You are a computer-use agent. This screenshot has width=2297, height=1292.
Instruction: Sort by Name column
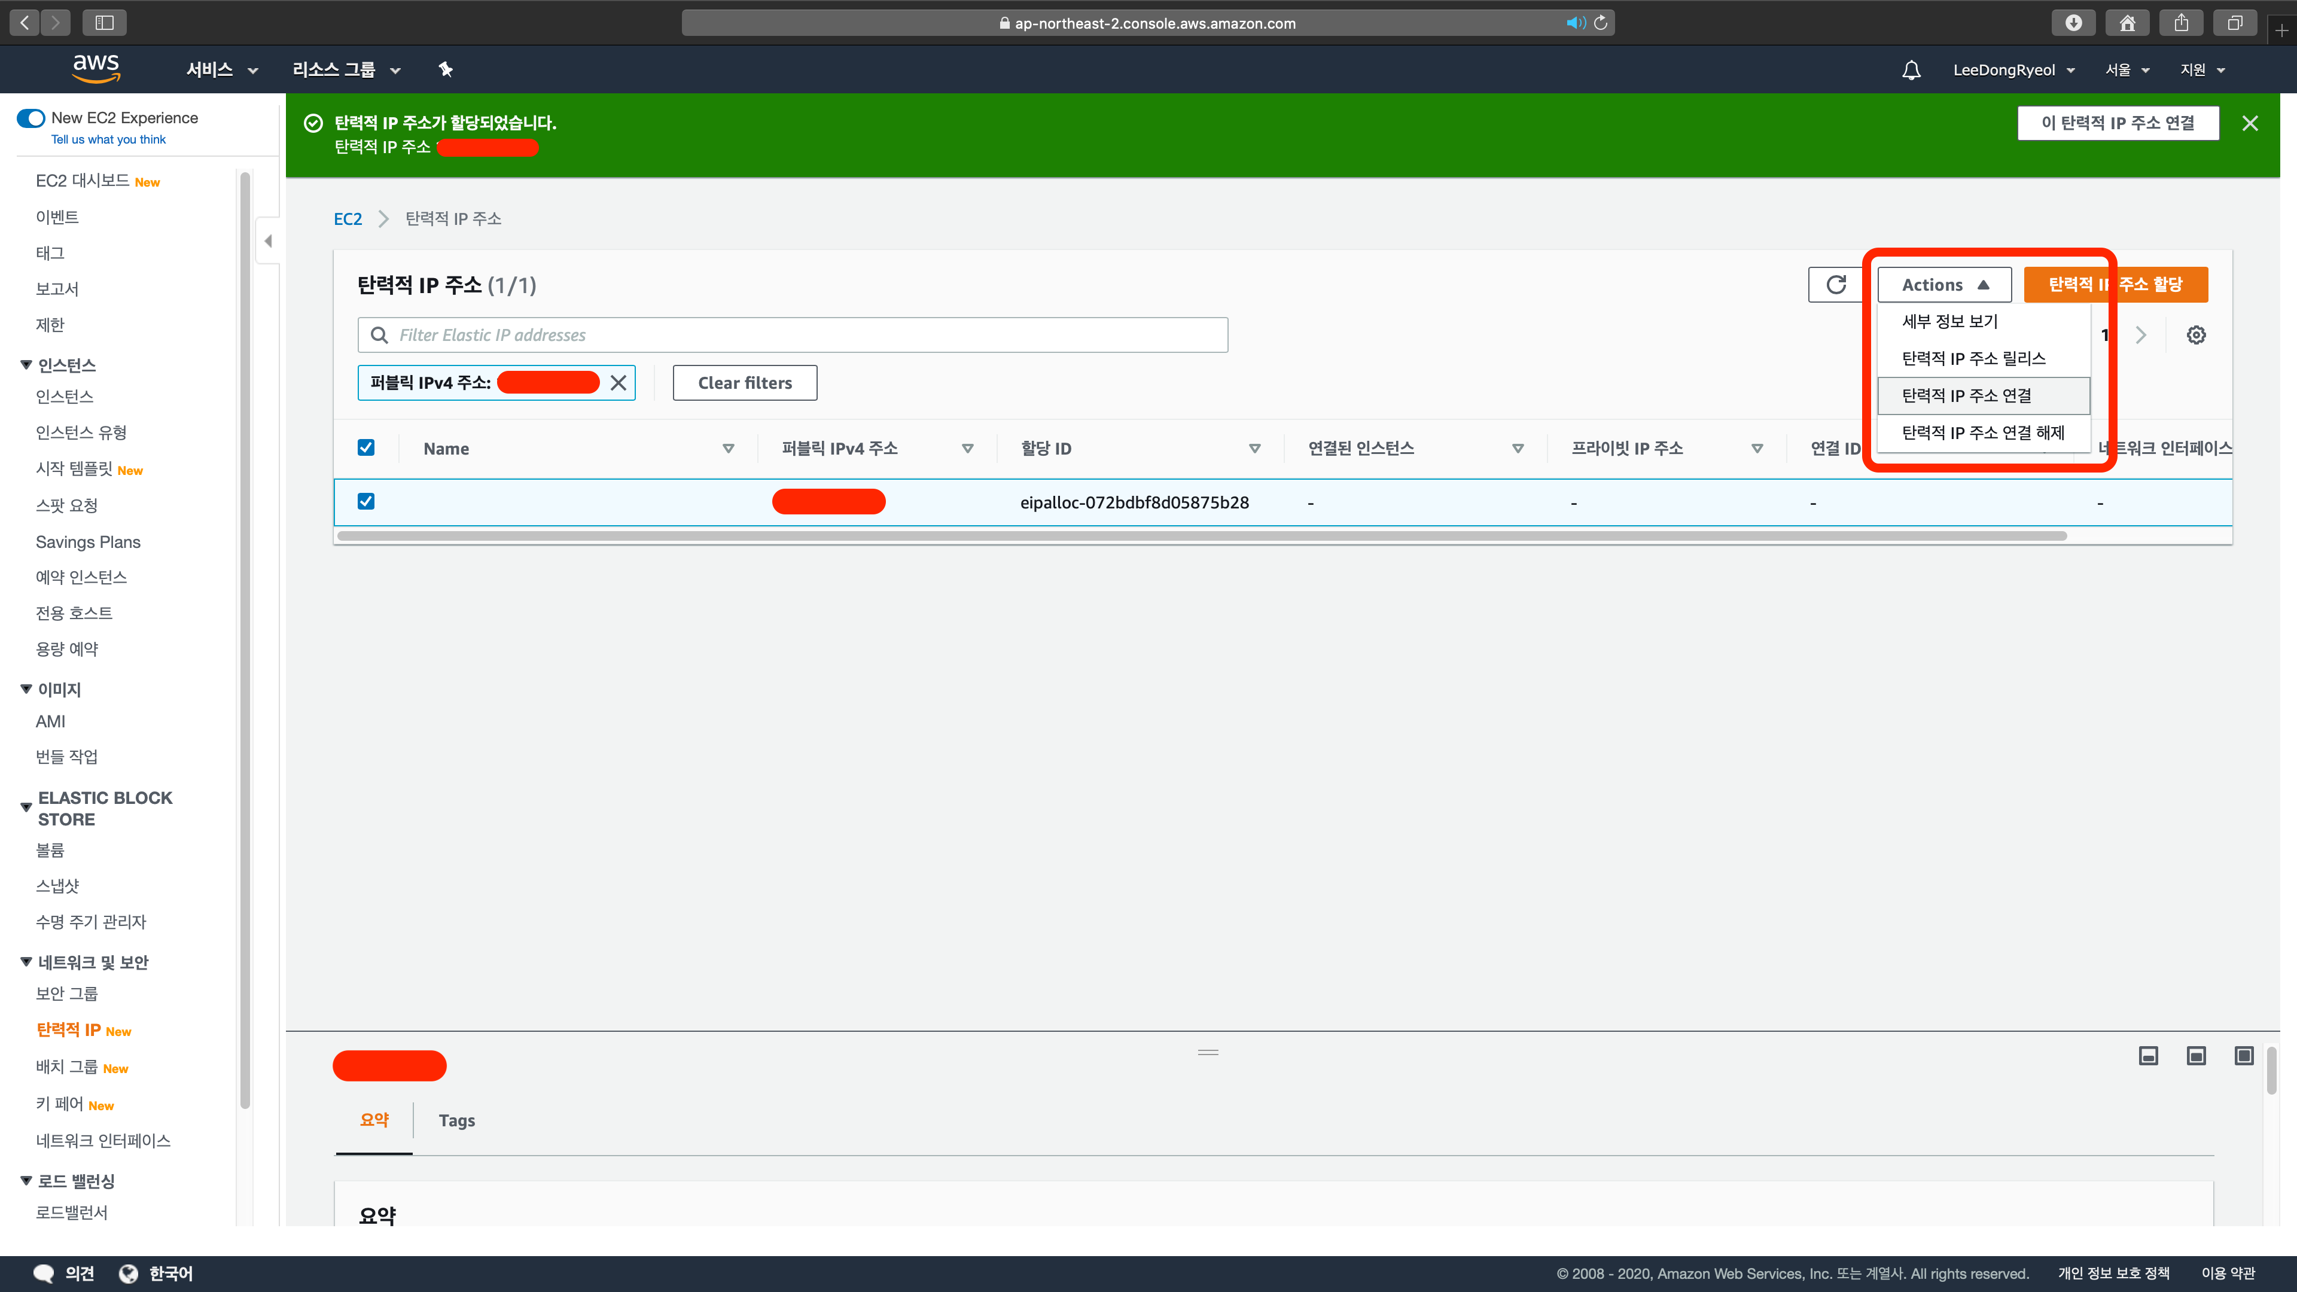(x=729, y=449)
